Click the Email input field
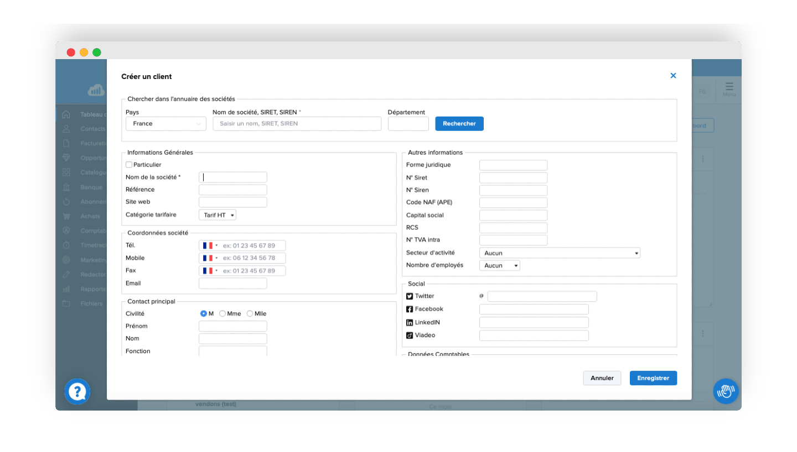Viewport: 797px width, 452px height. click(x=233, y=283)
